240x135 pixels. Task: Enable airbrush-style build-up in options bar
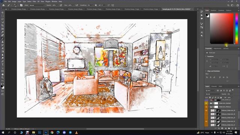(76, 5)
